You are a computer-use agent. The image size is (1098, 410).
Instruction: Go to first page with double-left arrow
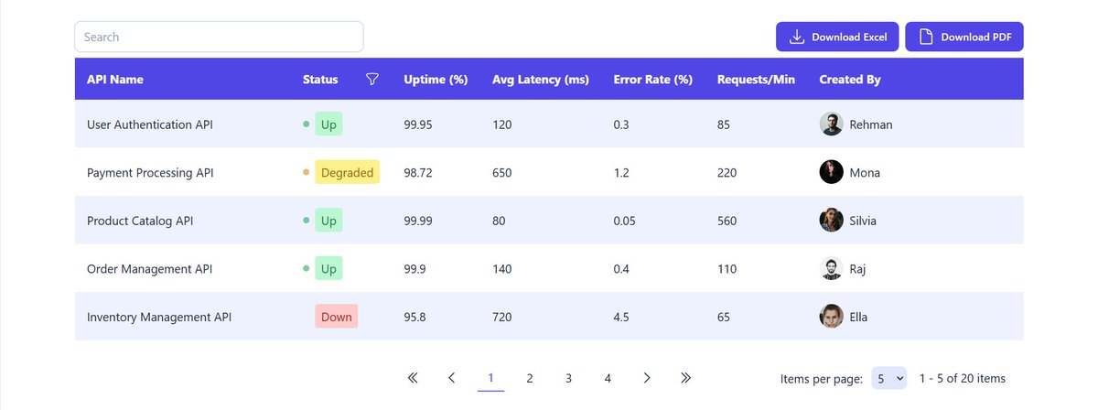click(412, 377)
